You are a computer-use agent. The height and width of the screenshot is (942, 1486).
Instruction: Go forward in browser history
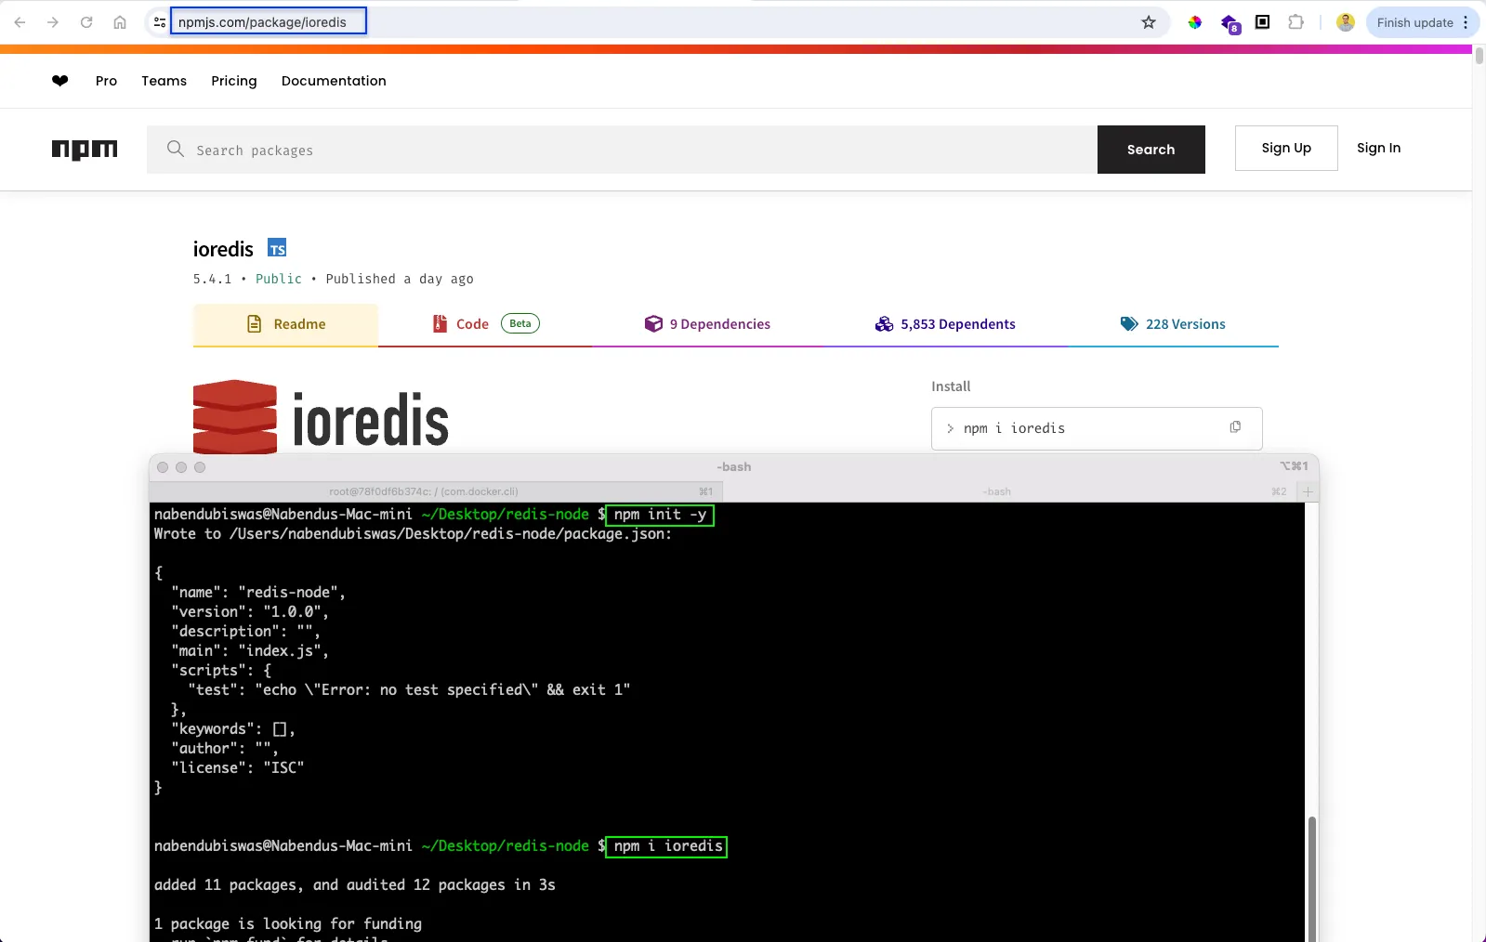(x=53, y=22)
